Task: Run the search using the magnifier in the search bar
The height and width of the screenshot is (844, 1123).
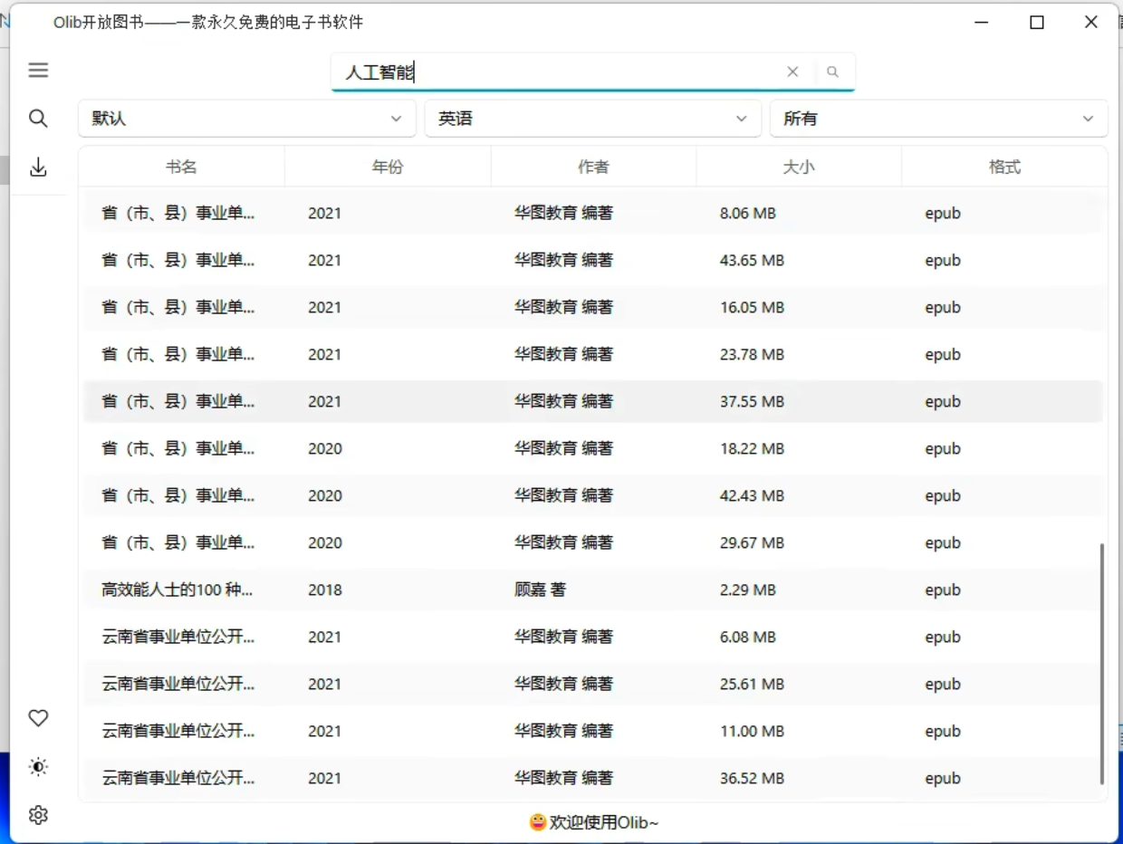Action: 832,72
